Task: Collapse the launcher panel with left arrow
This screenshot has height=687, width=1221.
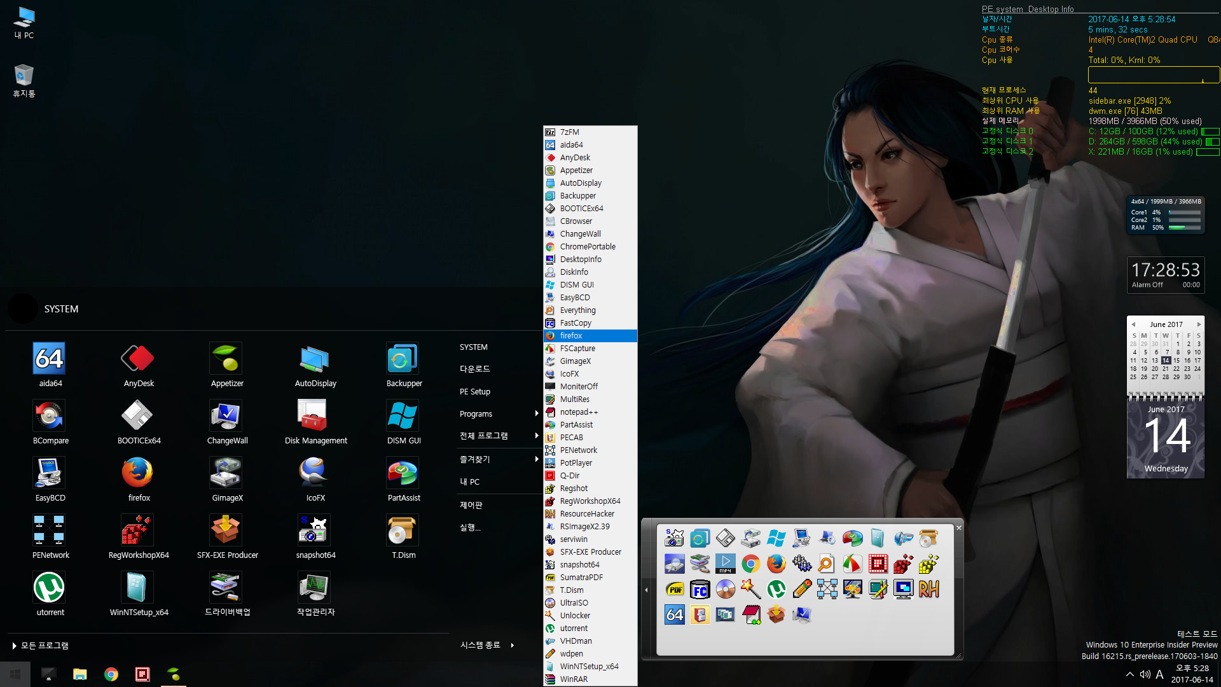Action: [646, 590]
